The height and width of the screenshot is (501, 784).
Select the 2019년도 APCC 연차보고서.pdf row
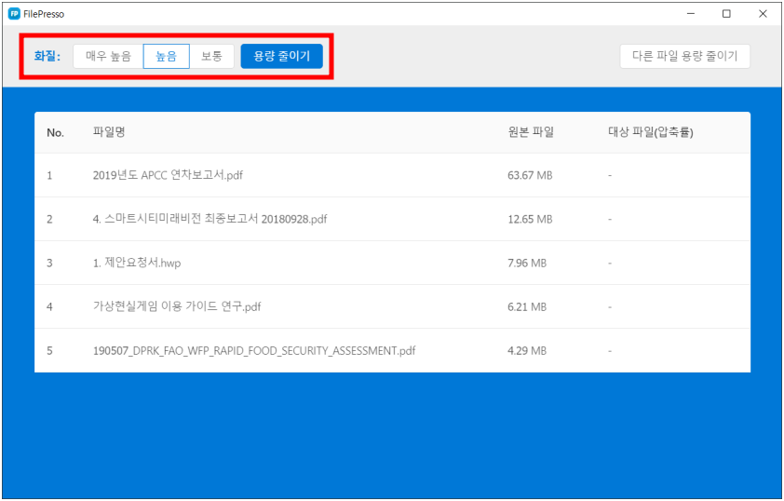[x=168, y=175]
